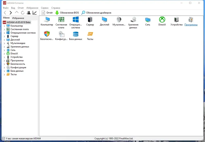The width and height of the screenshot is (205, 142).
Task: Click the Copyright FinalWire Ltd. status text
Action: [x=114, y=138]
